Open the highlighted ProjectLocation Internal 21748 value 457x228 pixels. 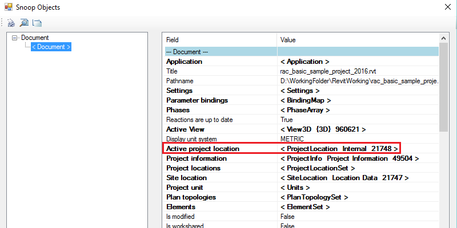pyautogui.click(x=339, y=149)
